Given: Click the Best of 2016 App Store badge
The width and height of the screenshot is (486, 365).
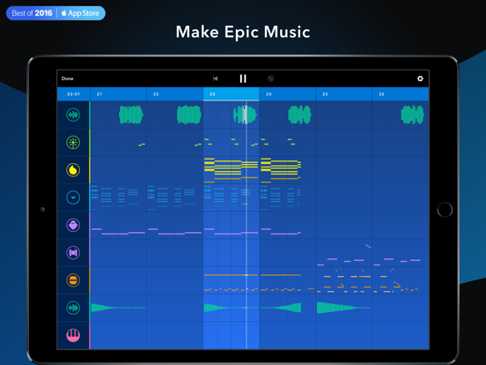Looking at the screenshot, I should click(x=55, y=13).
